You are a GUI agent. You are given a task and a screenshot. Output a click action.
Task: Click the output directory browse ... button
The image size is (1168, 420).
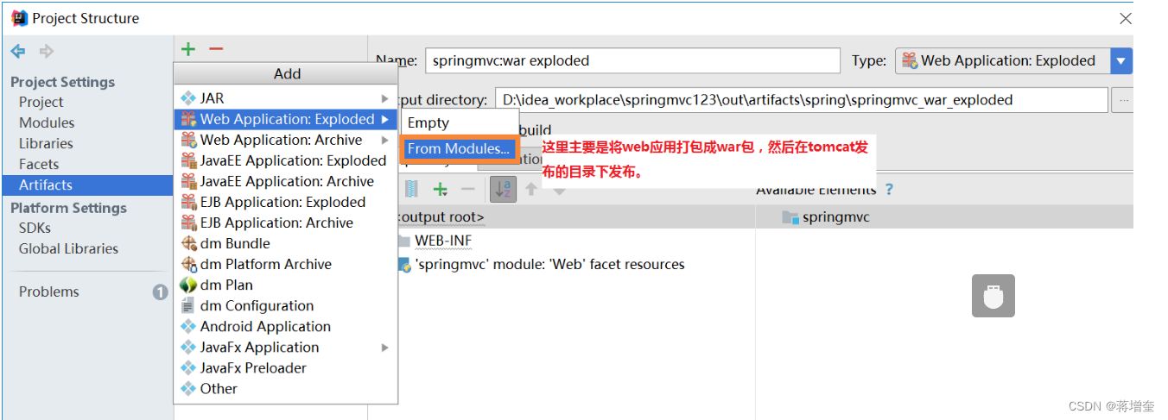point(1122,100)
